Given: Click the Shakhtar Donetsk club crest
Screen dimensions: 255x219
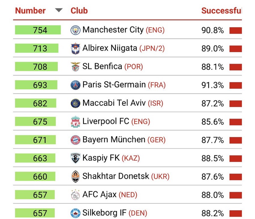Looking at the screenshot, I should point(76,176).
